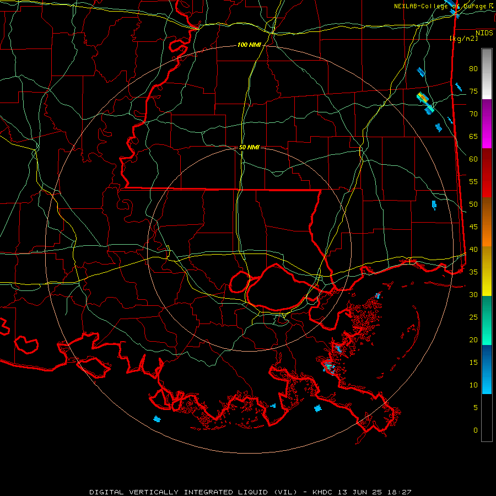Pick the white-gray segment of the color scale

coord(487,74)
